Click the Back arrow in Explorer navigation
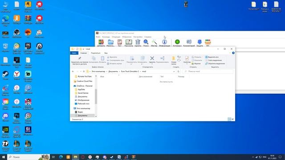The width and height of the screenshot is (285, 160). point(73,72)
